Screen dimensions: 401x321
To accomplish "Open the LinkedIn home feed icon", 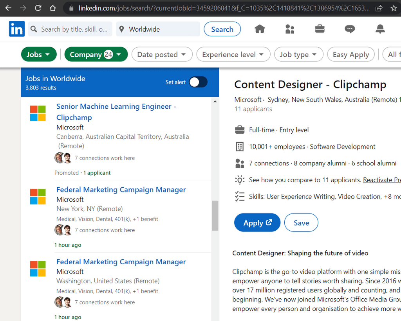I will (259, 29).
